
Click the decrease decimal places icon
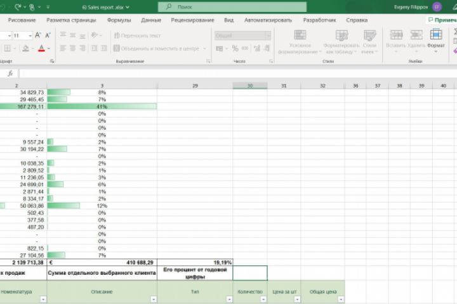tap(267, 48)
